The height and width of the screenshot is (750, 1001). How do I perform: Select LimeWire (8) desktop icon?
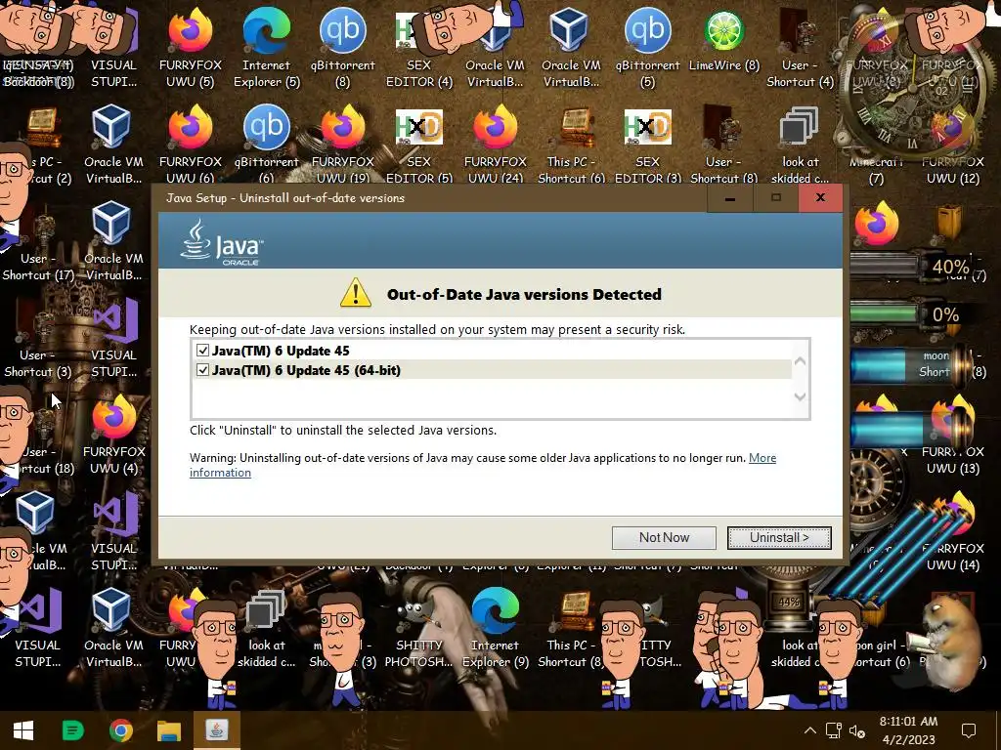coord(724,41)
